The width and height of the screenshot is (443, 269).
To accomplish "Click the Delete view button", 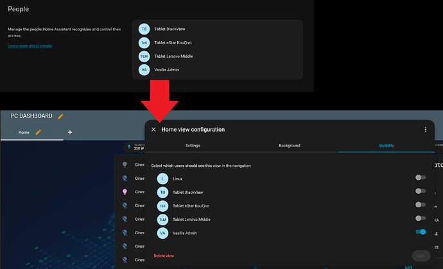I will [x=164, y=256].
